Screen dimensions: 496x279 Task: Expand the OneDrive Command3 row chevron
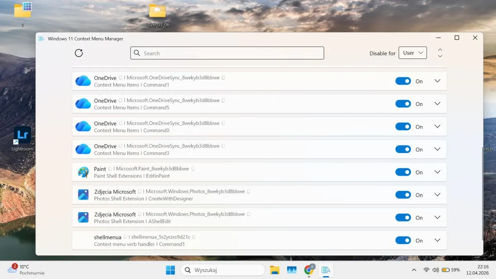coord(438,149)
